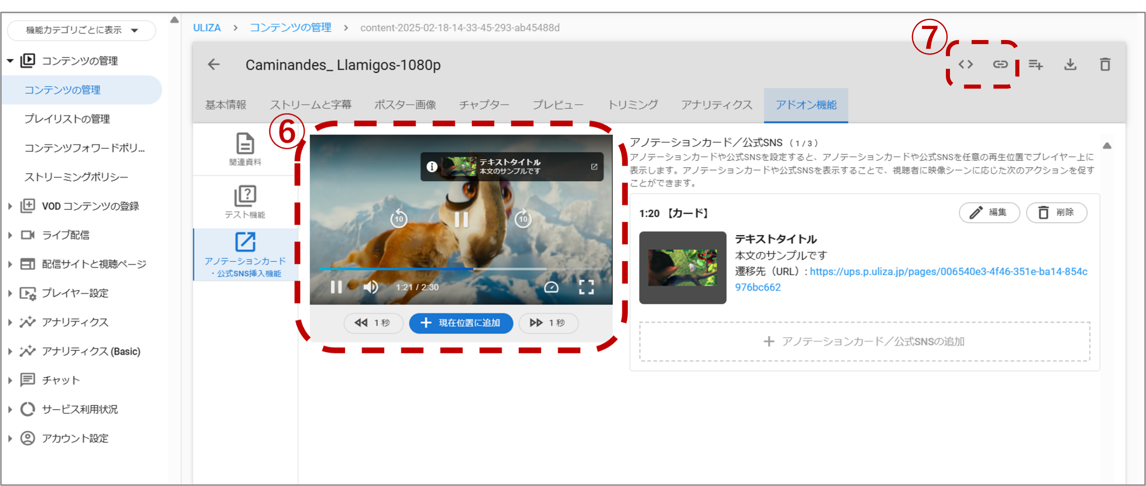1146x486 pixels.
Task: Switch to ストリームと字幕 tab
Action: 310,105
